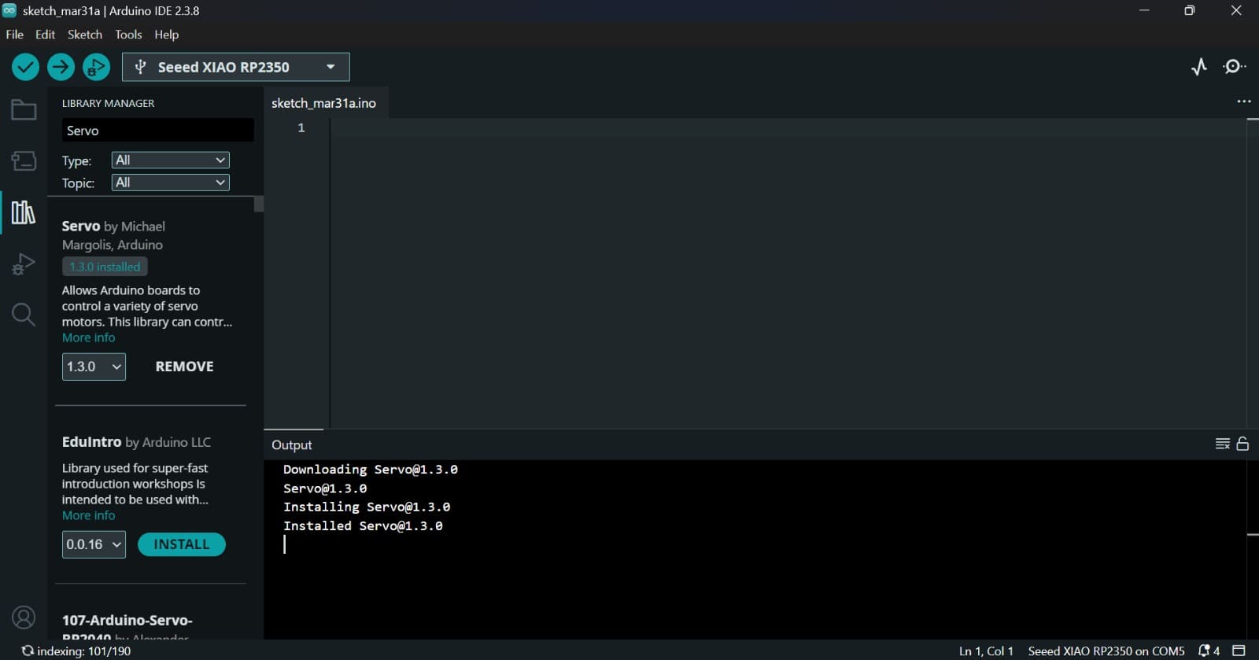Open the editor tab more-options menu
The width and height of the screenshot is (1259, 660).
[x=1243, y=101]
